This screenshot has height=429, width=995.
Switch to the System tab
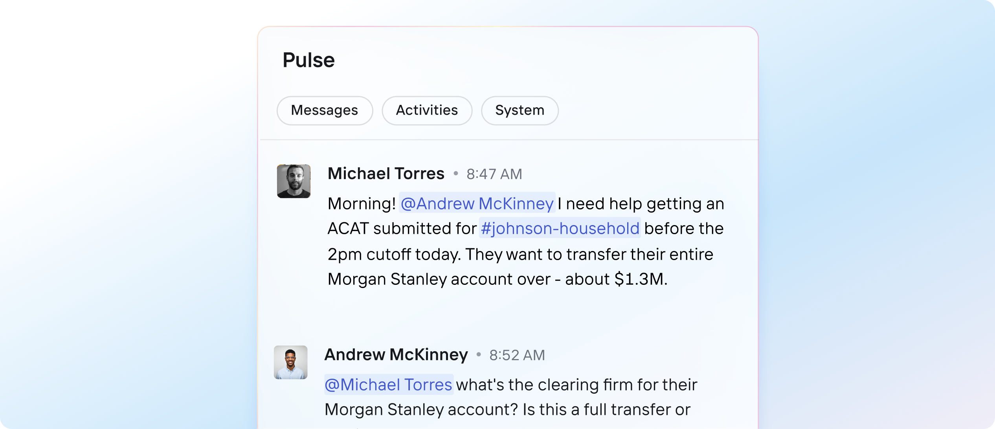pos(520,110)
